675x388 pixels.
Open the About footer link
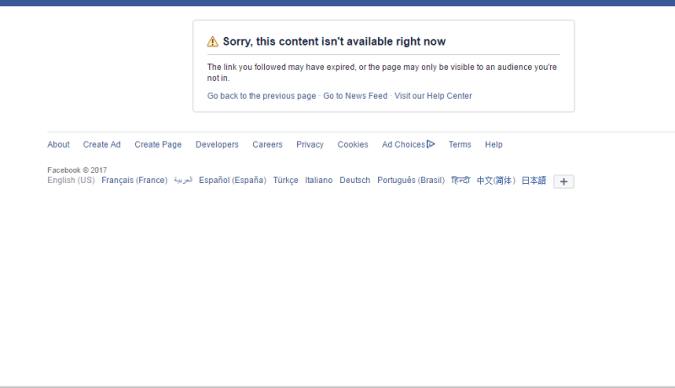(58, 144)
